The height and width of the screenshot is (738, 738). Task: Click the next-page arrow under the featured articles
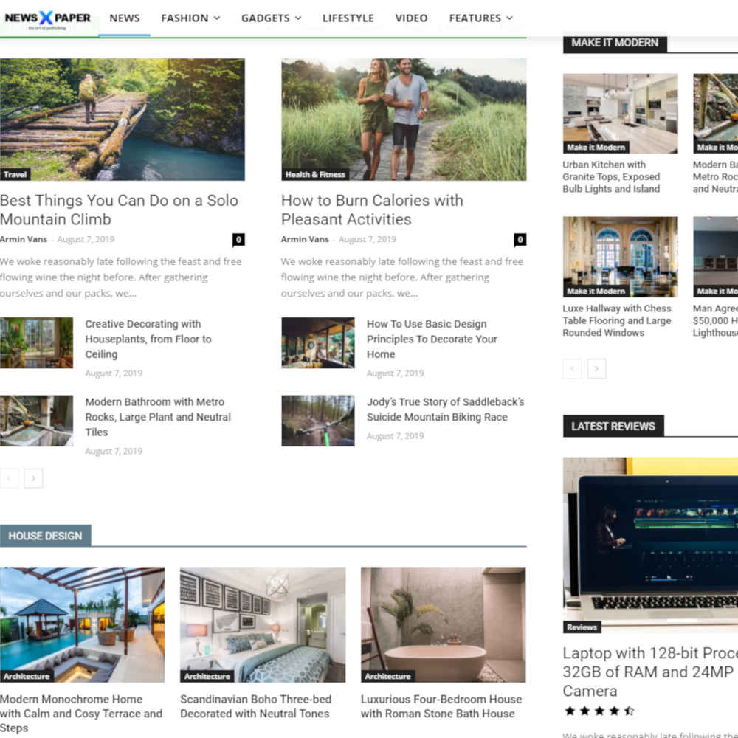click(33, 478)
